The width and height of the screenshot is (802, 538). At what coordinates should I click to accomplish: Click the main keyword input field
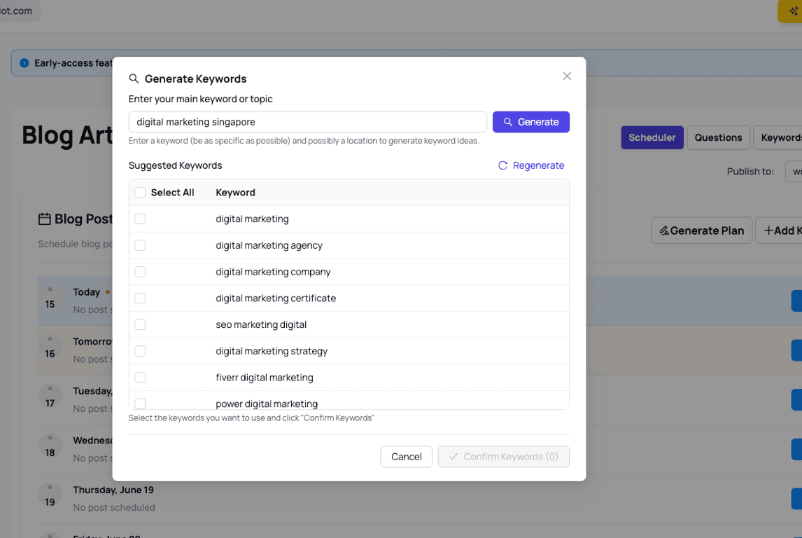[x=307, y=122]
